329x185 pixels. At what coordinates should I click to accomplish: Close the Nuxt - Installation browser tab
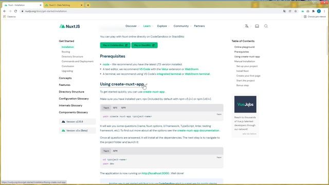pos(41,5)
